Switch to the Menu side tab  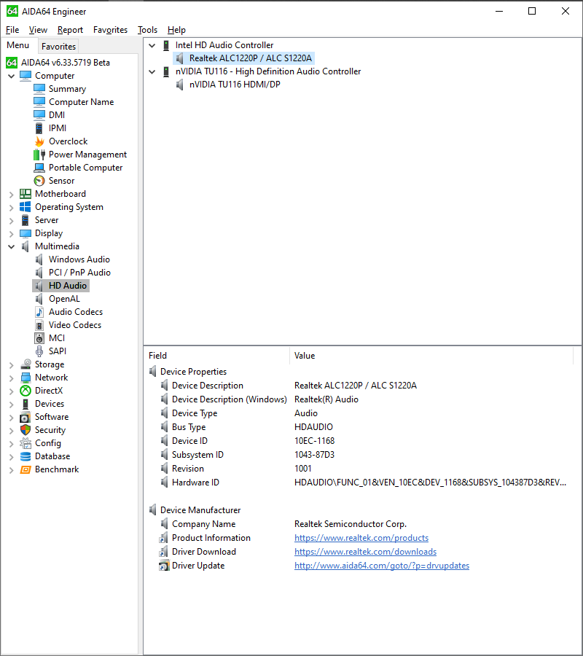(18, 45)
